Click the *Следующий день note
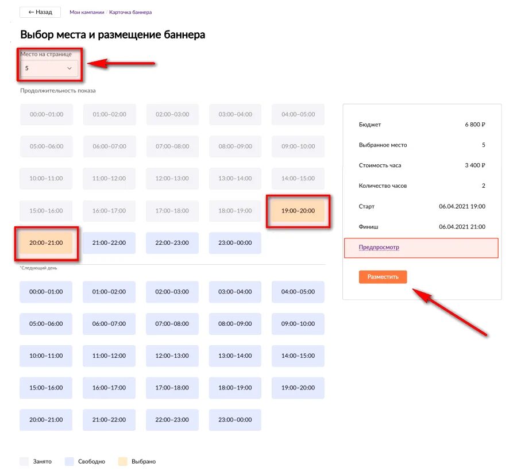The width and height of the screenshot is (517, 471). 38,268
